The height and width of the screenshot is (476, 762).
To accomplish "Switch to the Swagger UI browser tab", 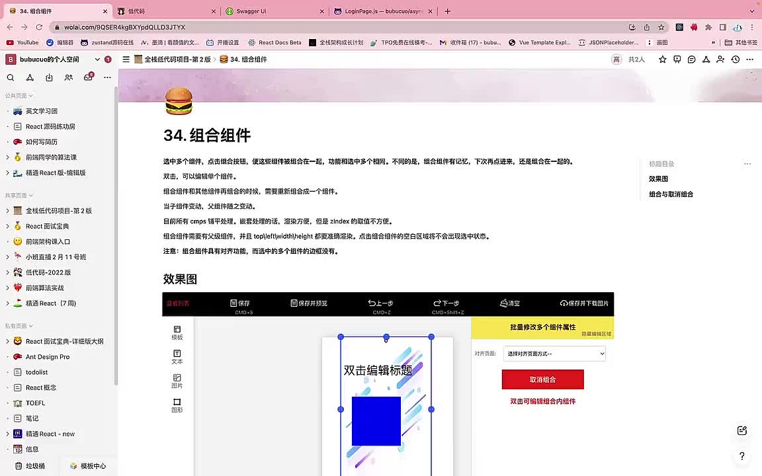I will click(x=275, y=11).
